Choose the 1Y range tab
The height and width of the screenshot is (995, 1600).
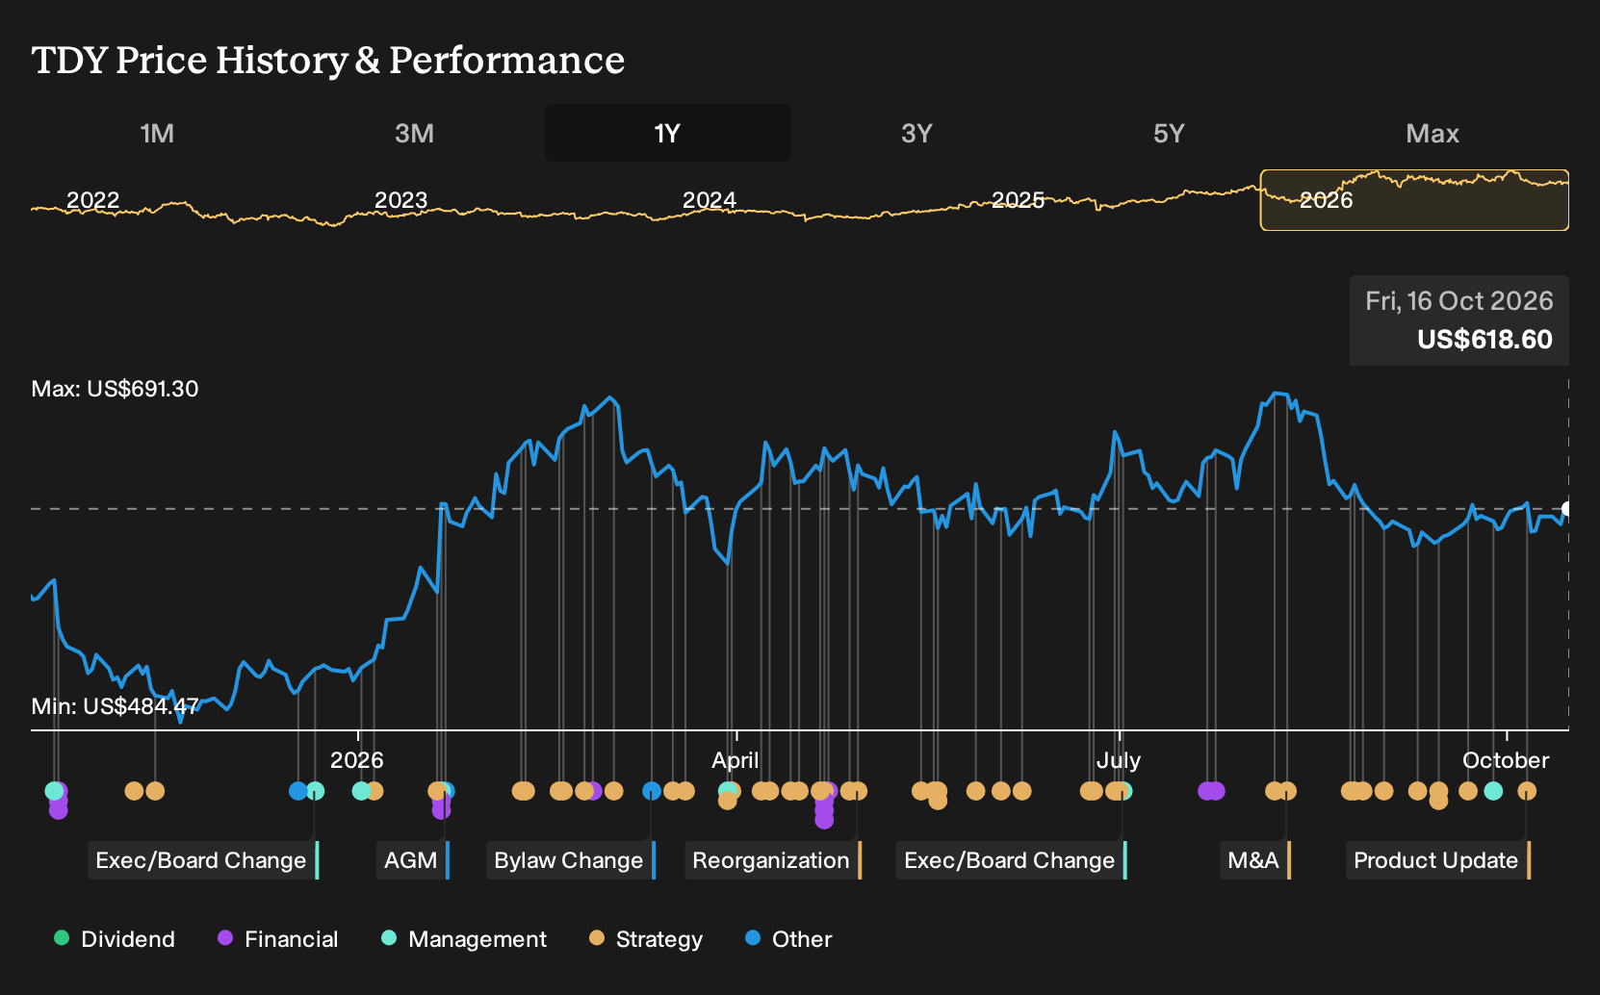[668, 133]
